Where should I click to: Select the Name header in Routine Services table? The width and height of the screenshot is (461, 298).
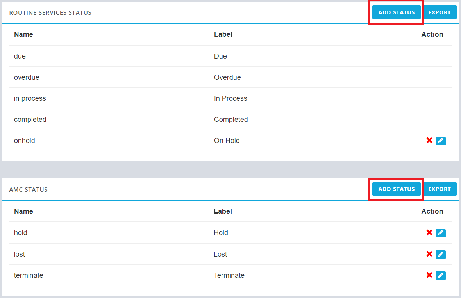[23, 34]
